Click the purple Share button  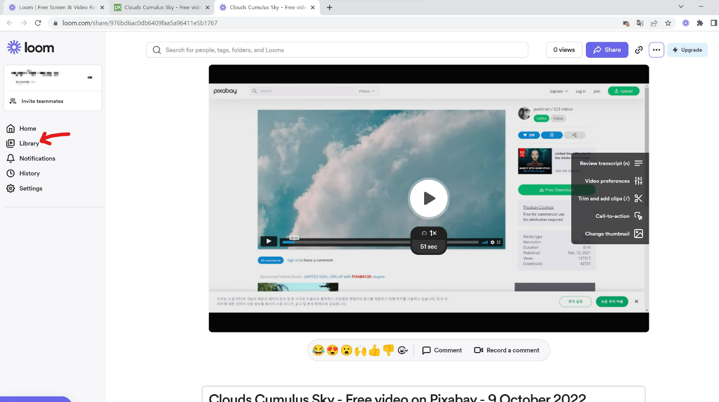(607, 50)
